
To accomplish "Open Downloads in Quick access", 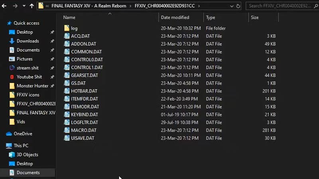I will 28,41.
